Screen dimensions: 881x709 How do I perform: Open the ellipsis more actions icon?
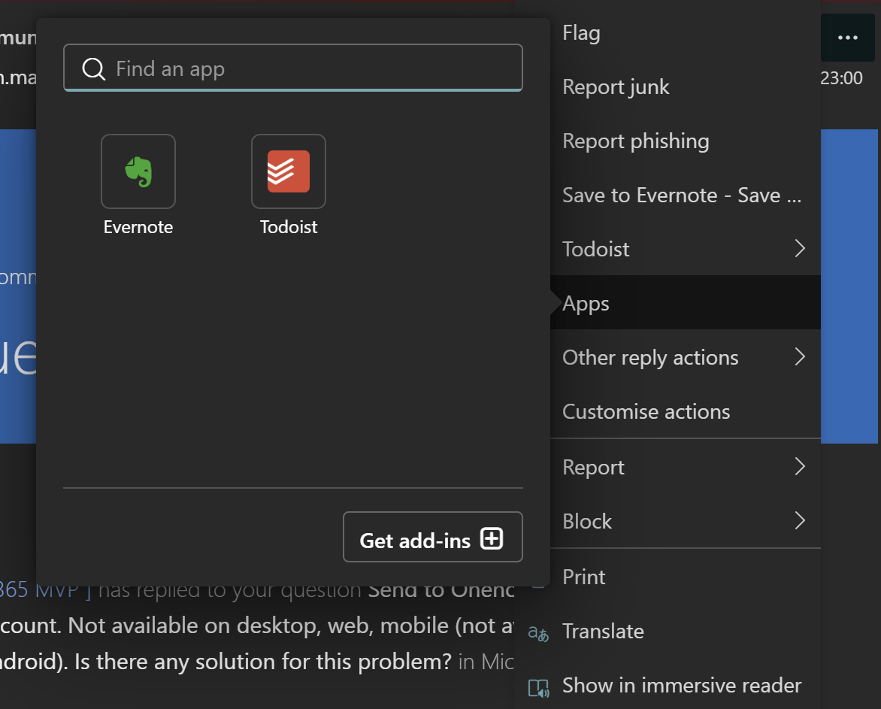coord(847,37)
